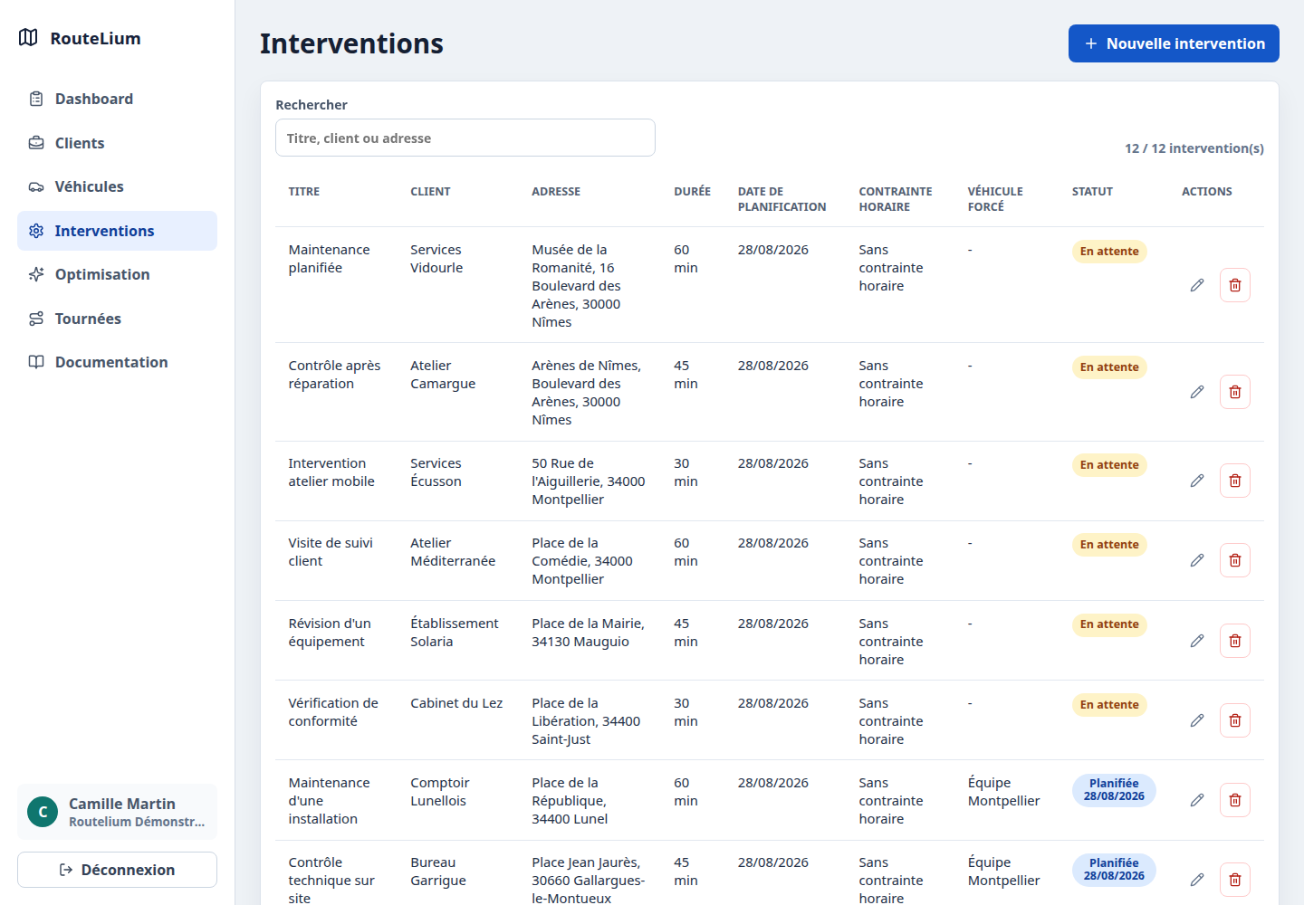Select the Établissement Solaria client cell
Image resolution: width=1304 pixels, height=905 pixels.
(x=455, y=633)
